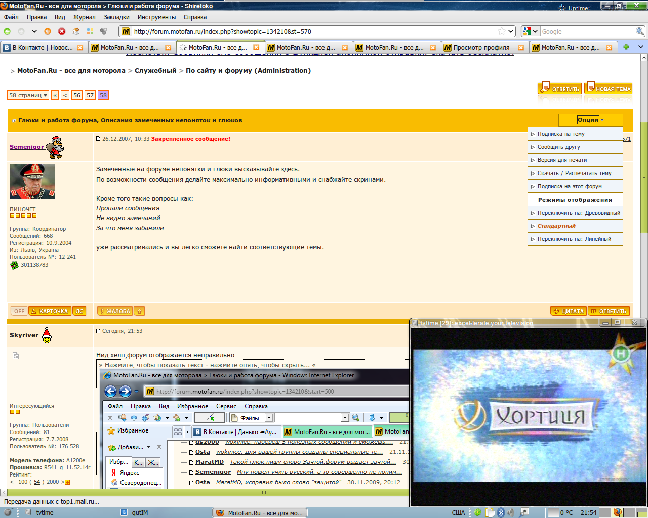Click rating value 54 link

[37, 482]
